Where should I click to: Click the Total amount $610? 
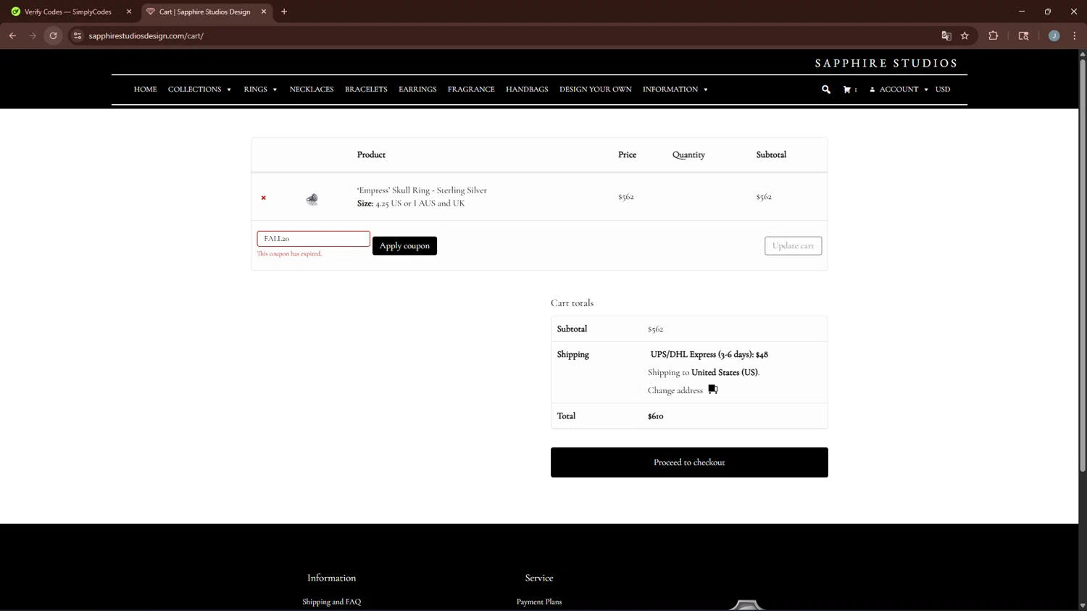click(x=656, y=416)
